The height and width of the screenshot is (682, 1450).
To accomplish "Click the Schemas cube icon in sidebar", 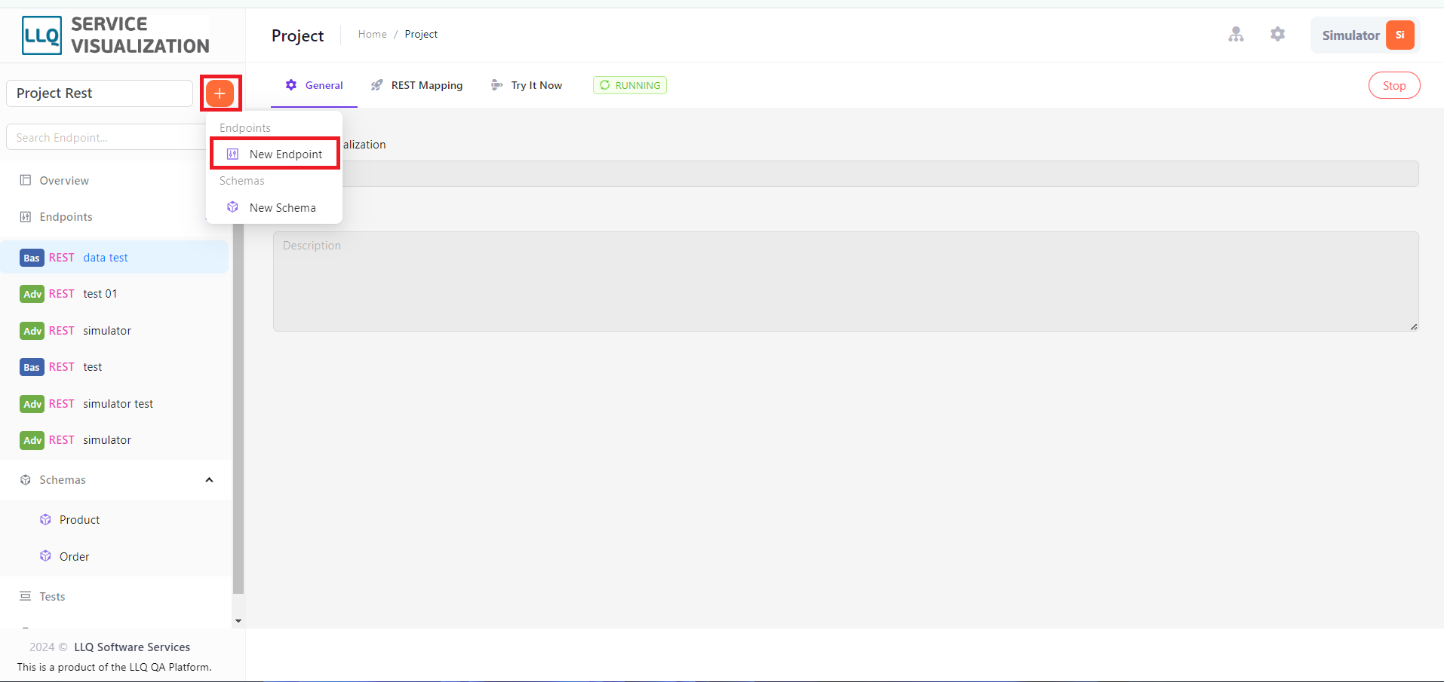I will pos(26,480).
